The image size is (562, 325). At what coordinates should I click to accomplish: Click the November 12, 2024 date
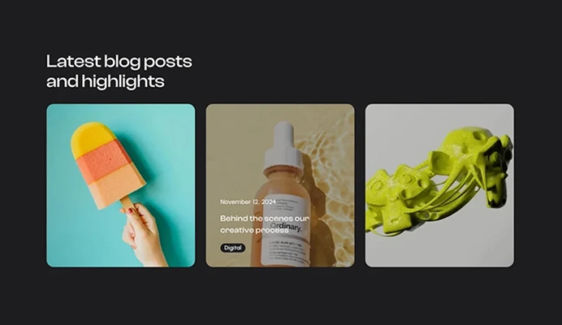(248, 202)
